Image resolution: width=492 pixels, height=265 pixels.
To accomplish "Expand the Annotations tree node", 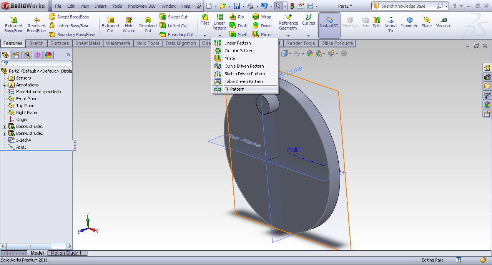I will coord(5,85).
